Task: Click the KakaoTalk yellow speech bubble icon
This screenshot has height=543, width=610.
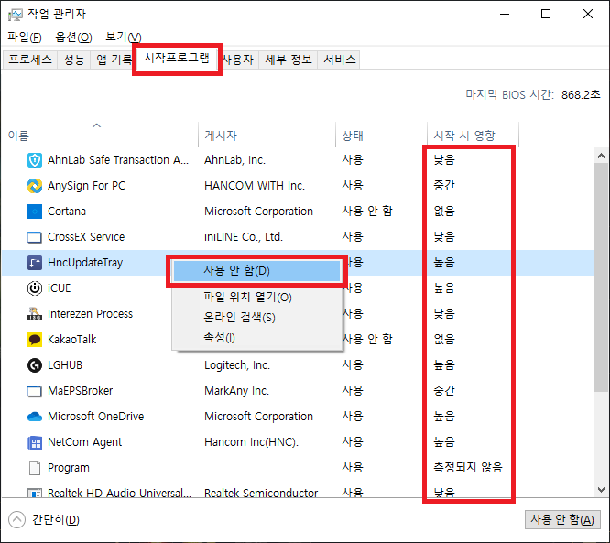Action: pyautogui.click(x=35, y=340)
